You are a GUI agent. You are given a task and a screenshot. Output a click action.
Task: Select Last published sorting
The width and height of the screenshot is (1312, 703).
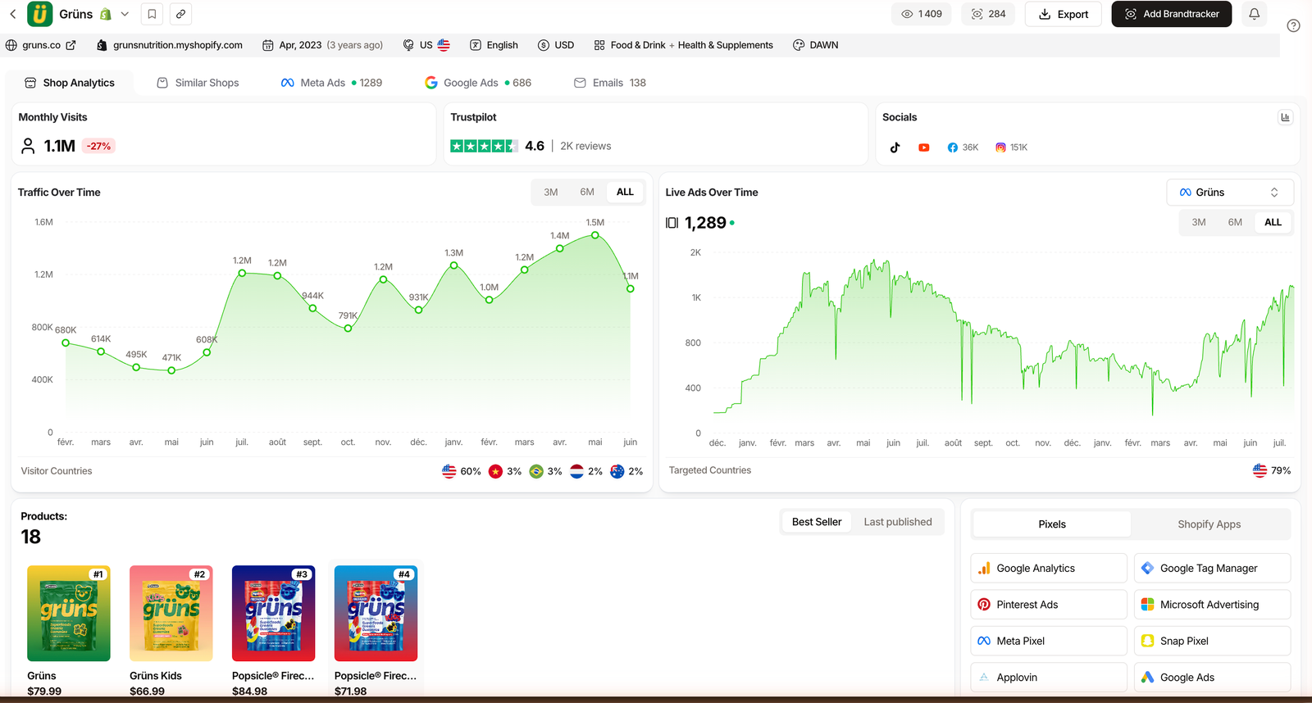point(898,522)
